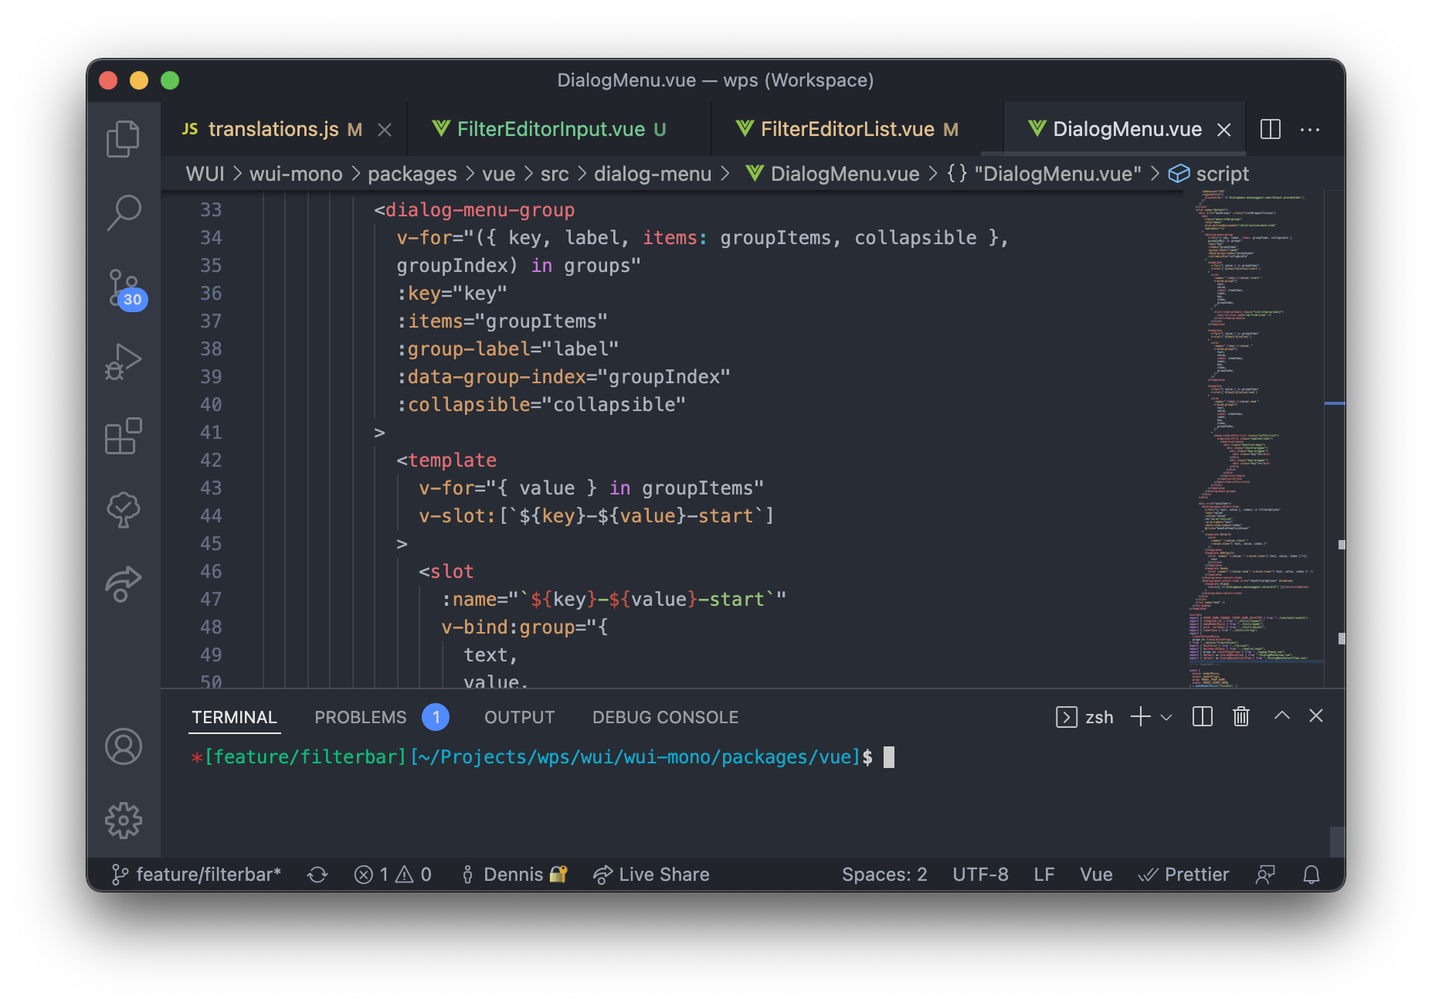Image resolution: width=1432 pixels, height=1006 pixels.
Task: Switch to translations.js tab
Action: click(x=273, y=129)
